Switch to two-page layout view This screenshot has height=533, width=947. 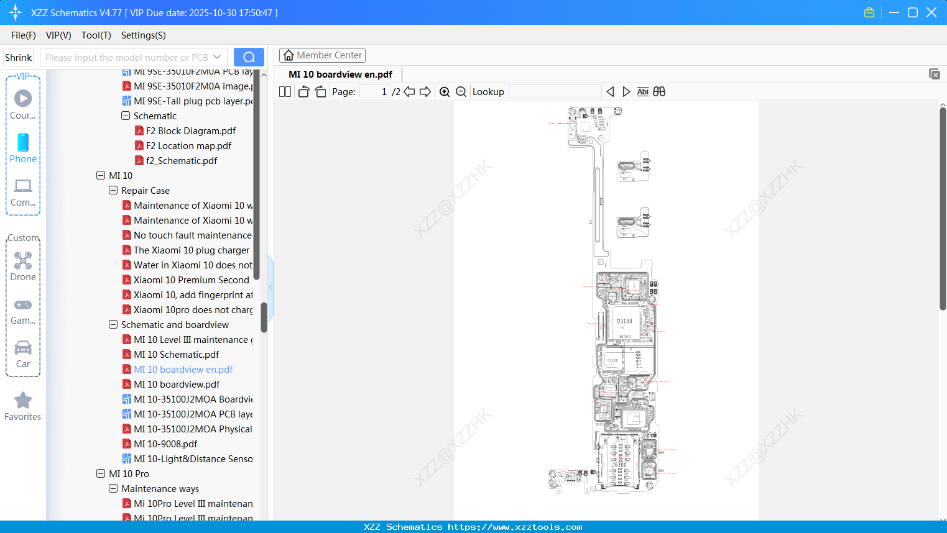point(284,91)
